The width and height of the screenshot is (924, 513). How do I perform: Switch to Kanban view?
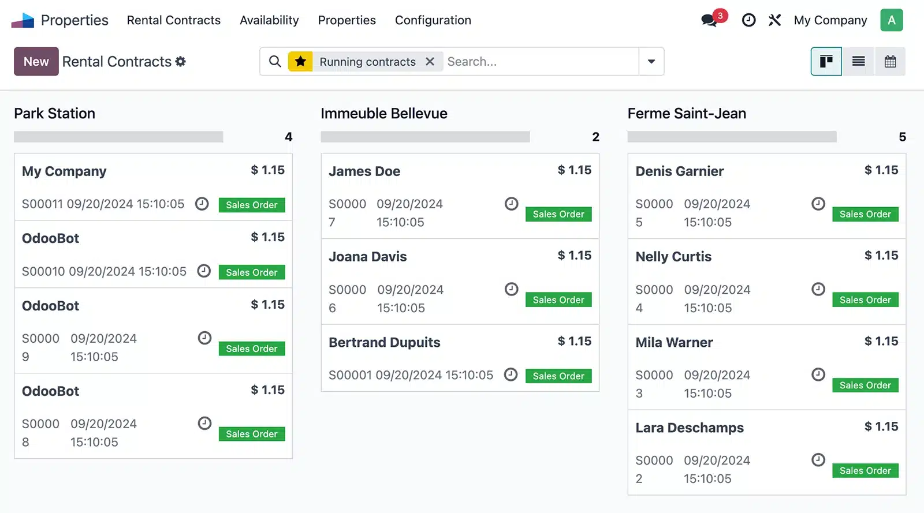tap(826, 62)
